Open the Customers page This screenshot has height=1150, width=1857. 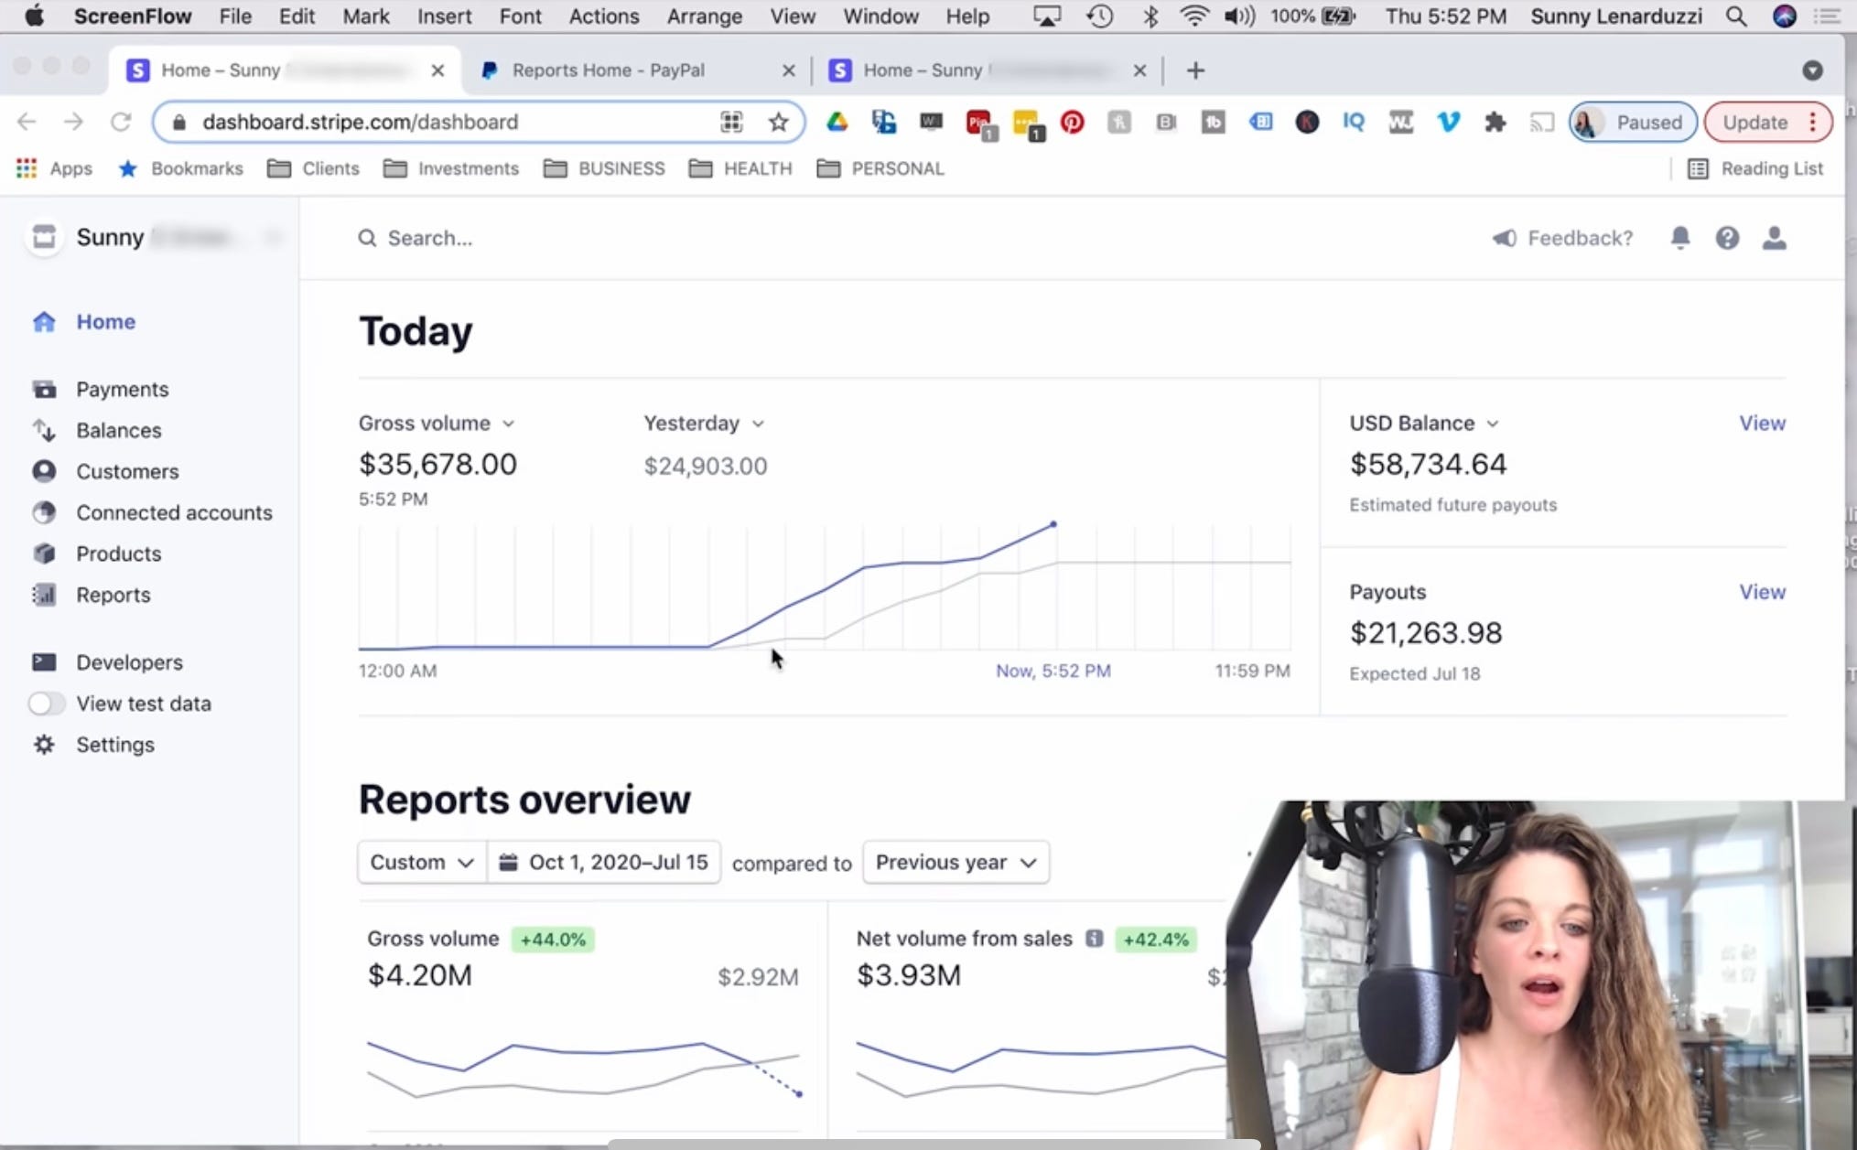point(126,471)
